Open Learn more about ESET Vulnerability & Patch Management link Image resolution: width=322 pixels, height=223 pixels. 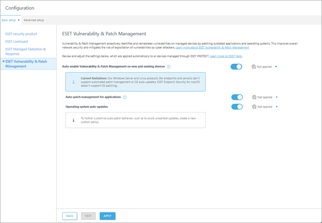[x=212, y=47]
